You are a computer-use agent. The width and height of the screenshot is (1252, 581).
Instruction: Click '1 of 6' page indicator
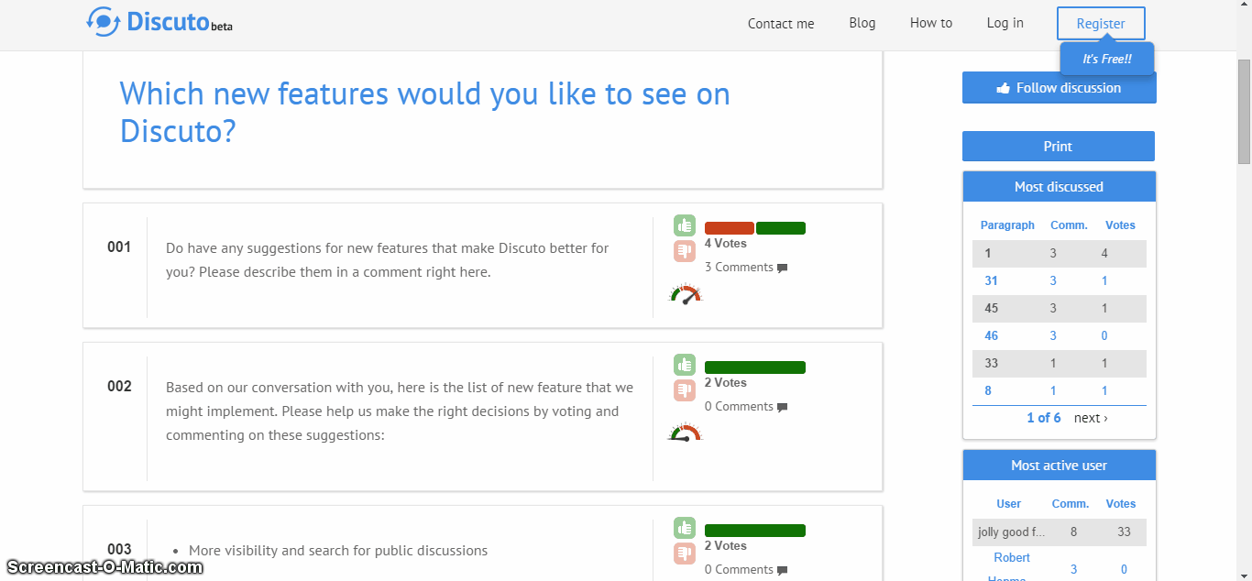pos(1044,418)
